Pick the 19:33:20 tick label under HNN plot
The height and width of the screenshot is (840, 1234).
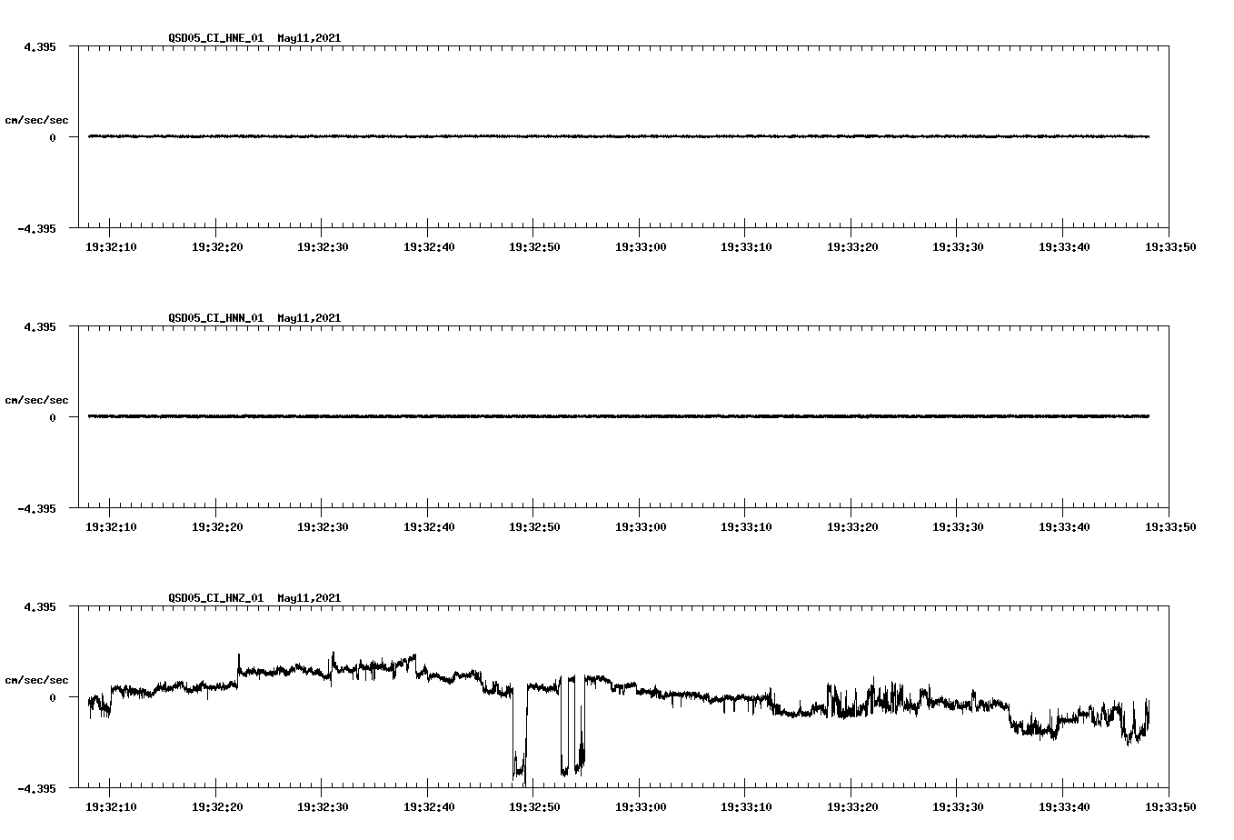click(x=852, y=527)
